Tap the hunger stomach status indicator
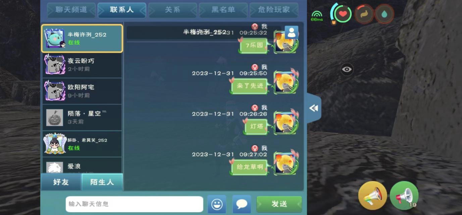 click(x=364, y=14)
